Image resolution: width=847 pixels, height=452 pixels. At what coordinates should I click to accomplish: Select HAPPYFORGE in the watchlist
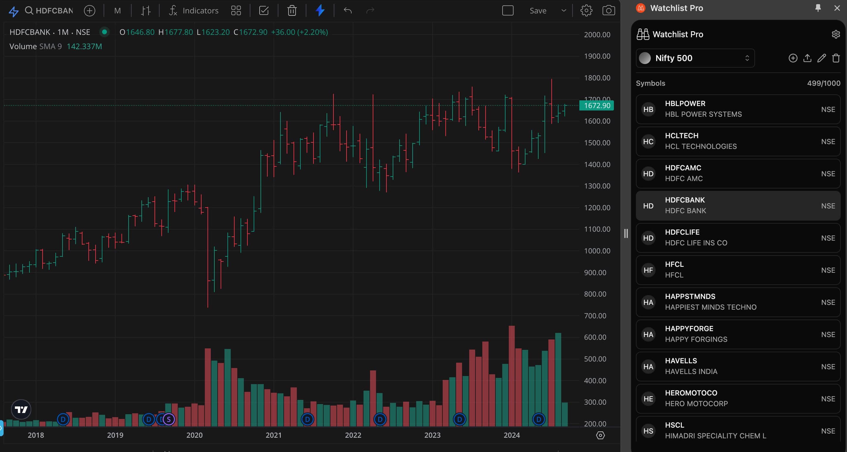tap(738, 335)
